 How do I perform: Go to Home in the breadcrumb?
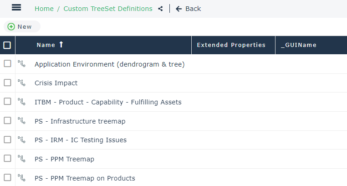[44, 9]
